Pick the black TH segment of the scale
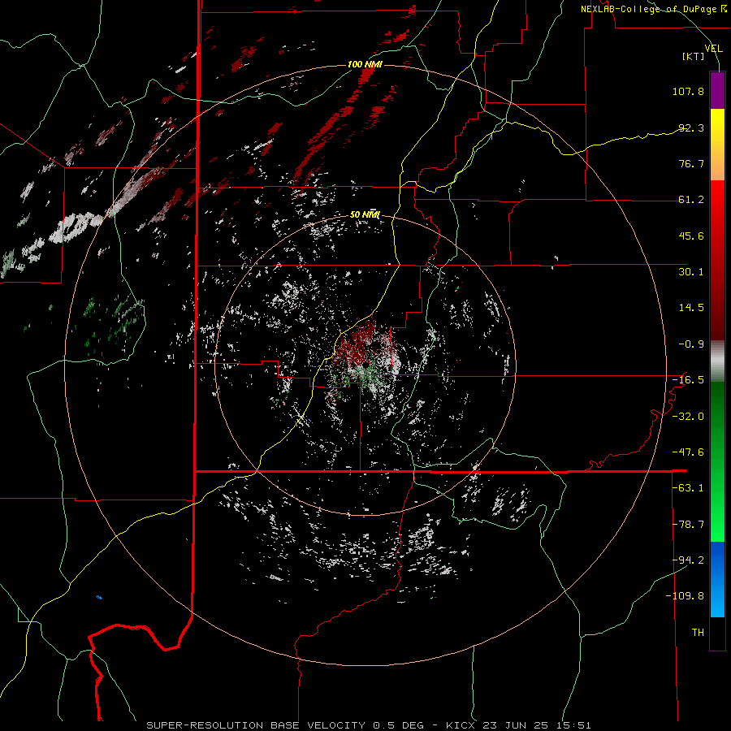Viewport: 731px width, 731px height. coord(717,633)
